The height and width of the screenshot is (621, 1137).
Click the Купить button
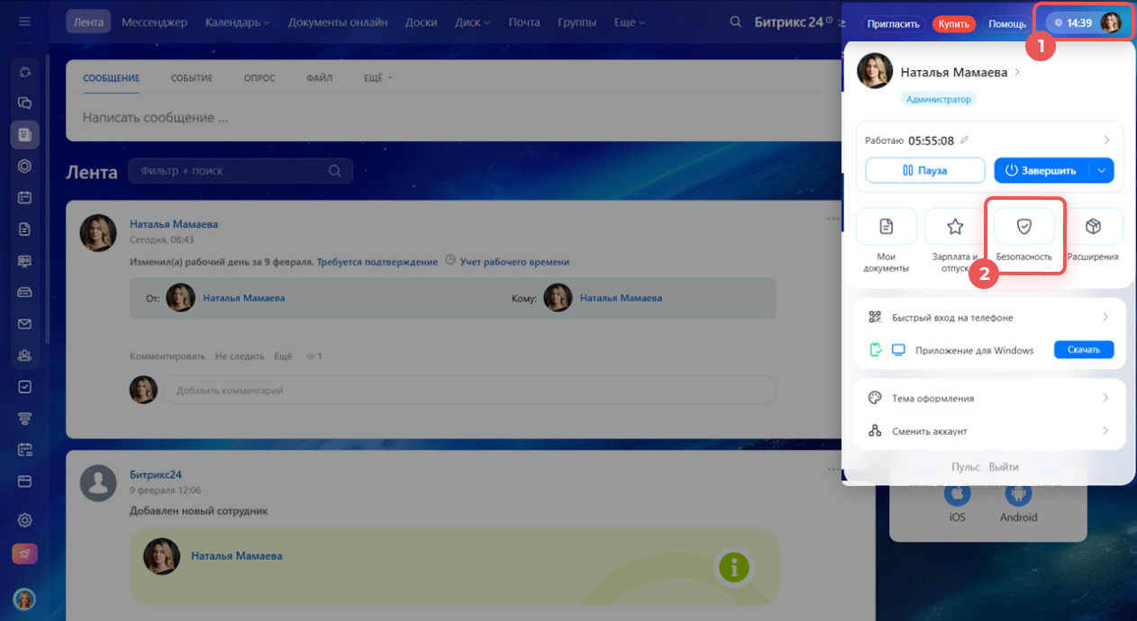click(954, 24)
